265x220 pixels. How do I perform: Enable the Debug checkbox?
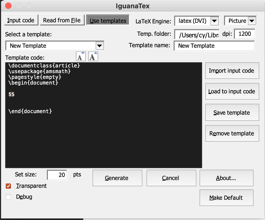pos(8,197)
